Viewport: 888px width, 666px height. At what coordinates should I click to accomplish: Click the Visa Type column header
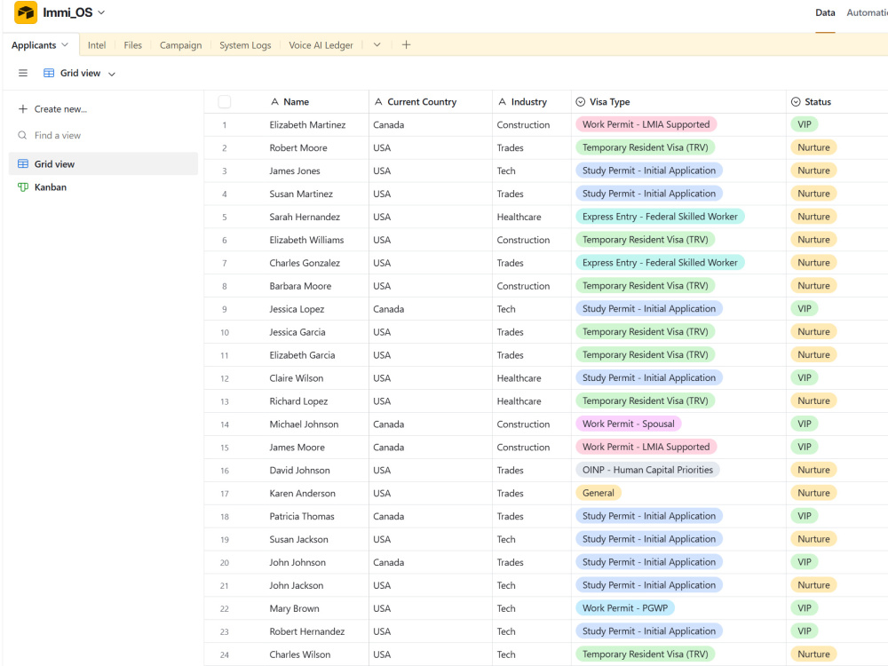(x=678, y=102)
